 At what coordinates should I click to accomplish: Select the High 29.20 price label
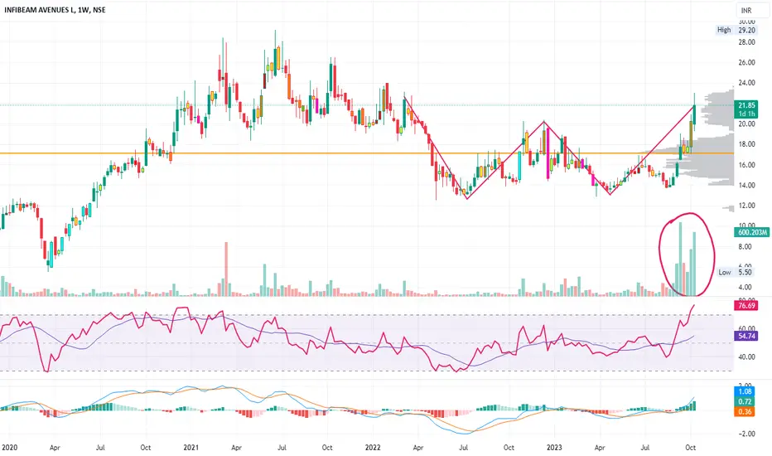[x=736, y=30]
